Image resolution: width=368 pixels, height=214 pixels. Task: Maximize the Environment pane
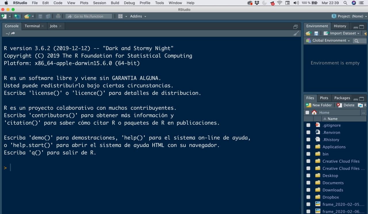tap(362, 27)
